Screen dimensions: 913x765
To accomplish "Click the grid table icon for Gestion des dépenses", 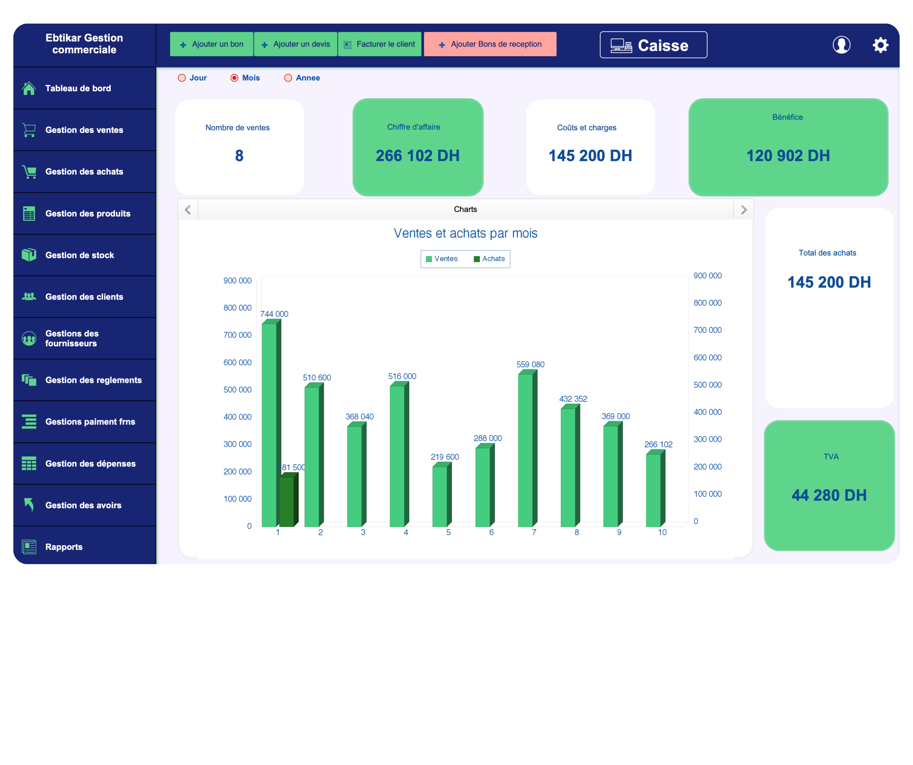I will [29, 463].
